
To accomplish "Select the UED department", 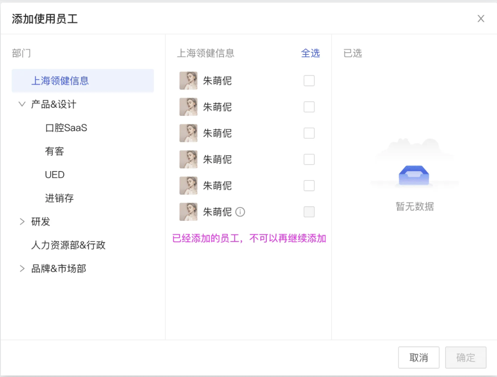I will tap(55, 175).
